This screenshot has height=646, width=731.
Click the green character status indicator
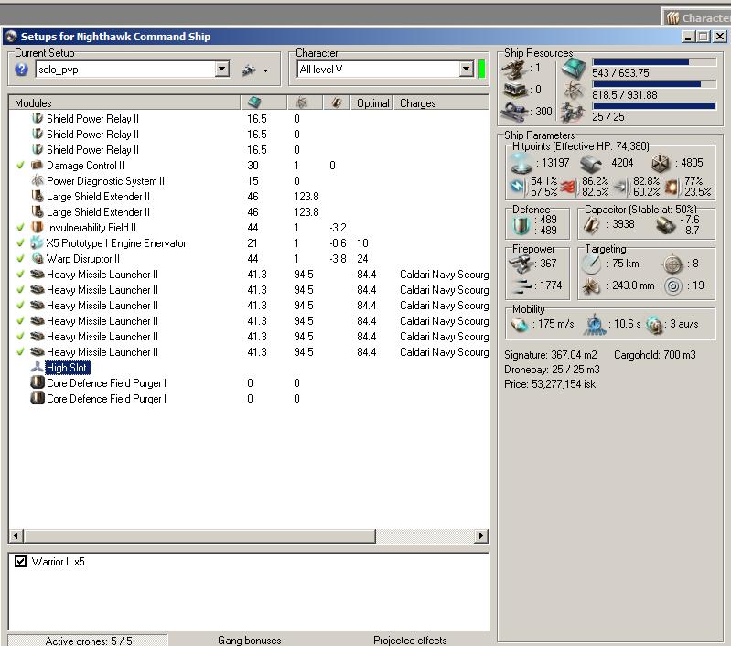(x=481, y=69)
